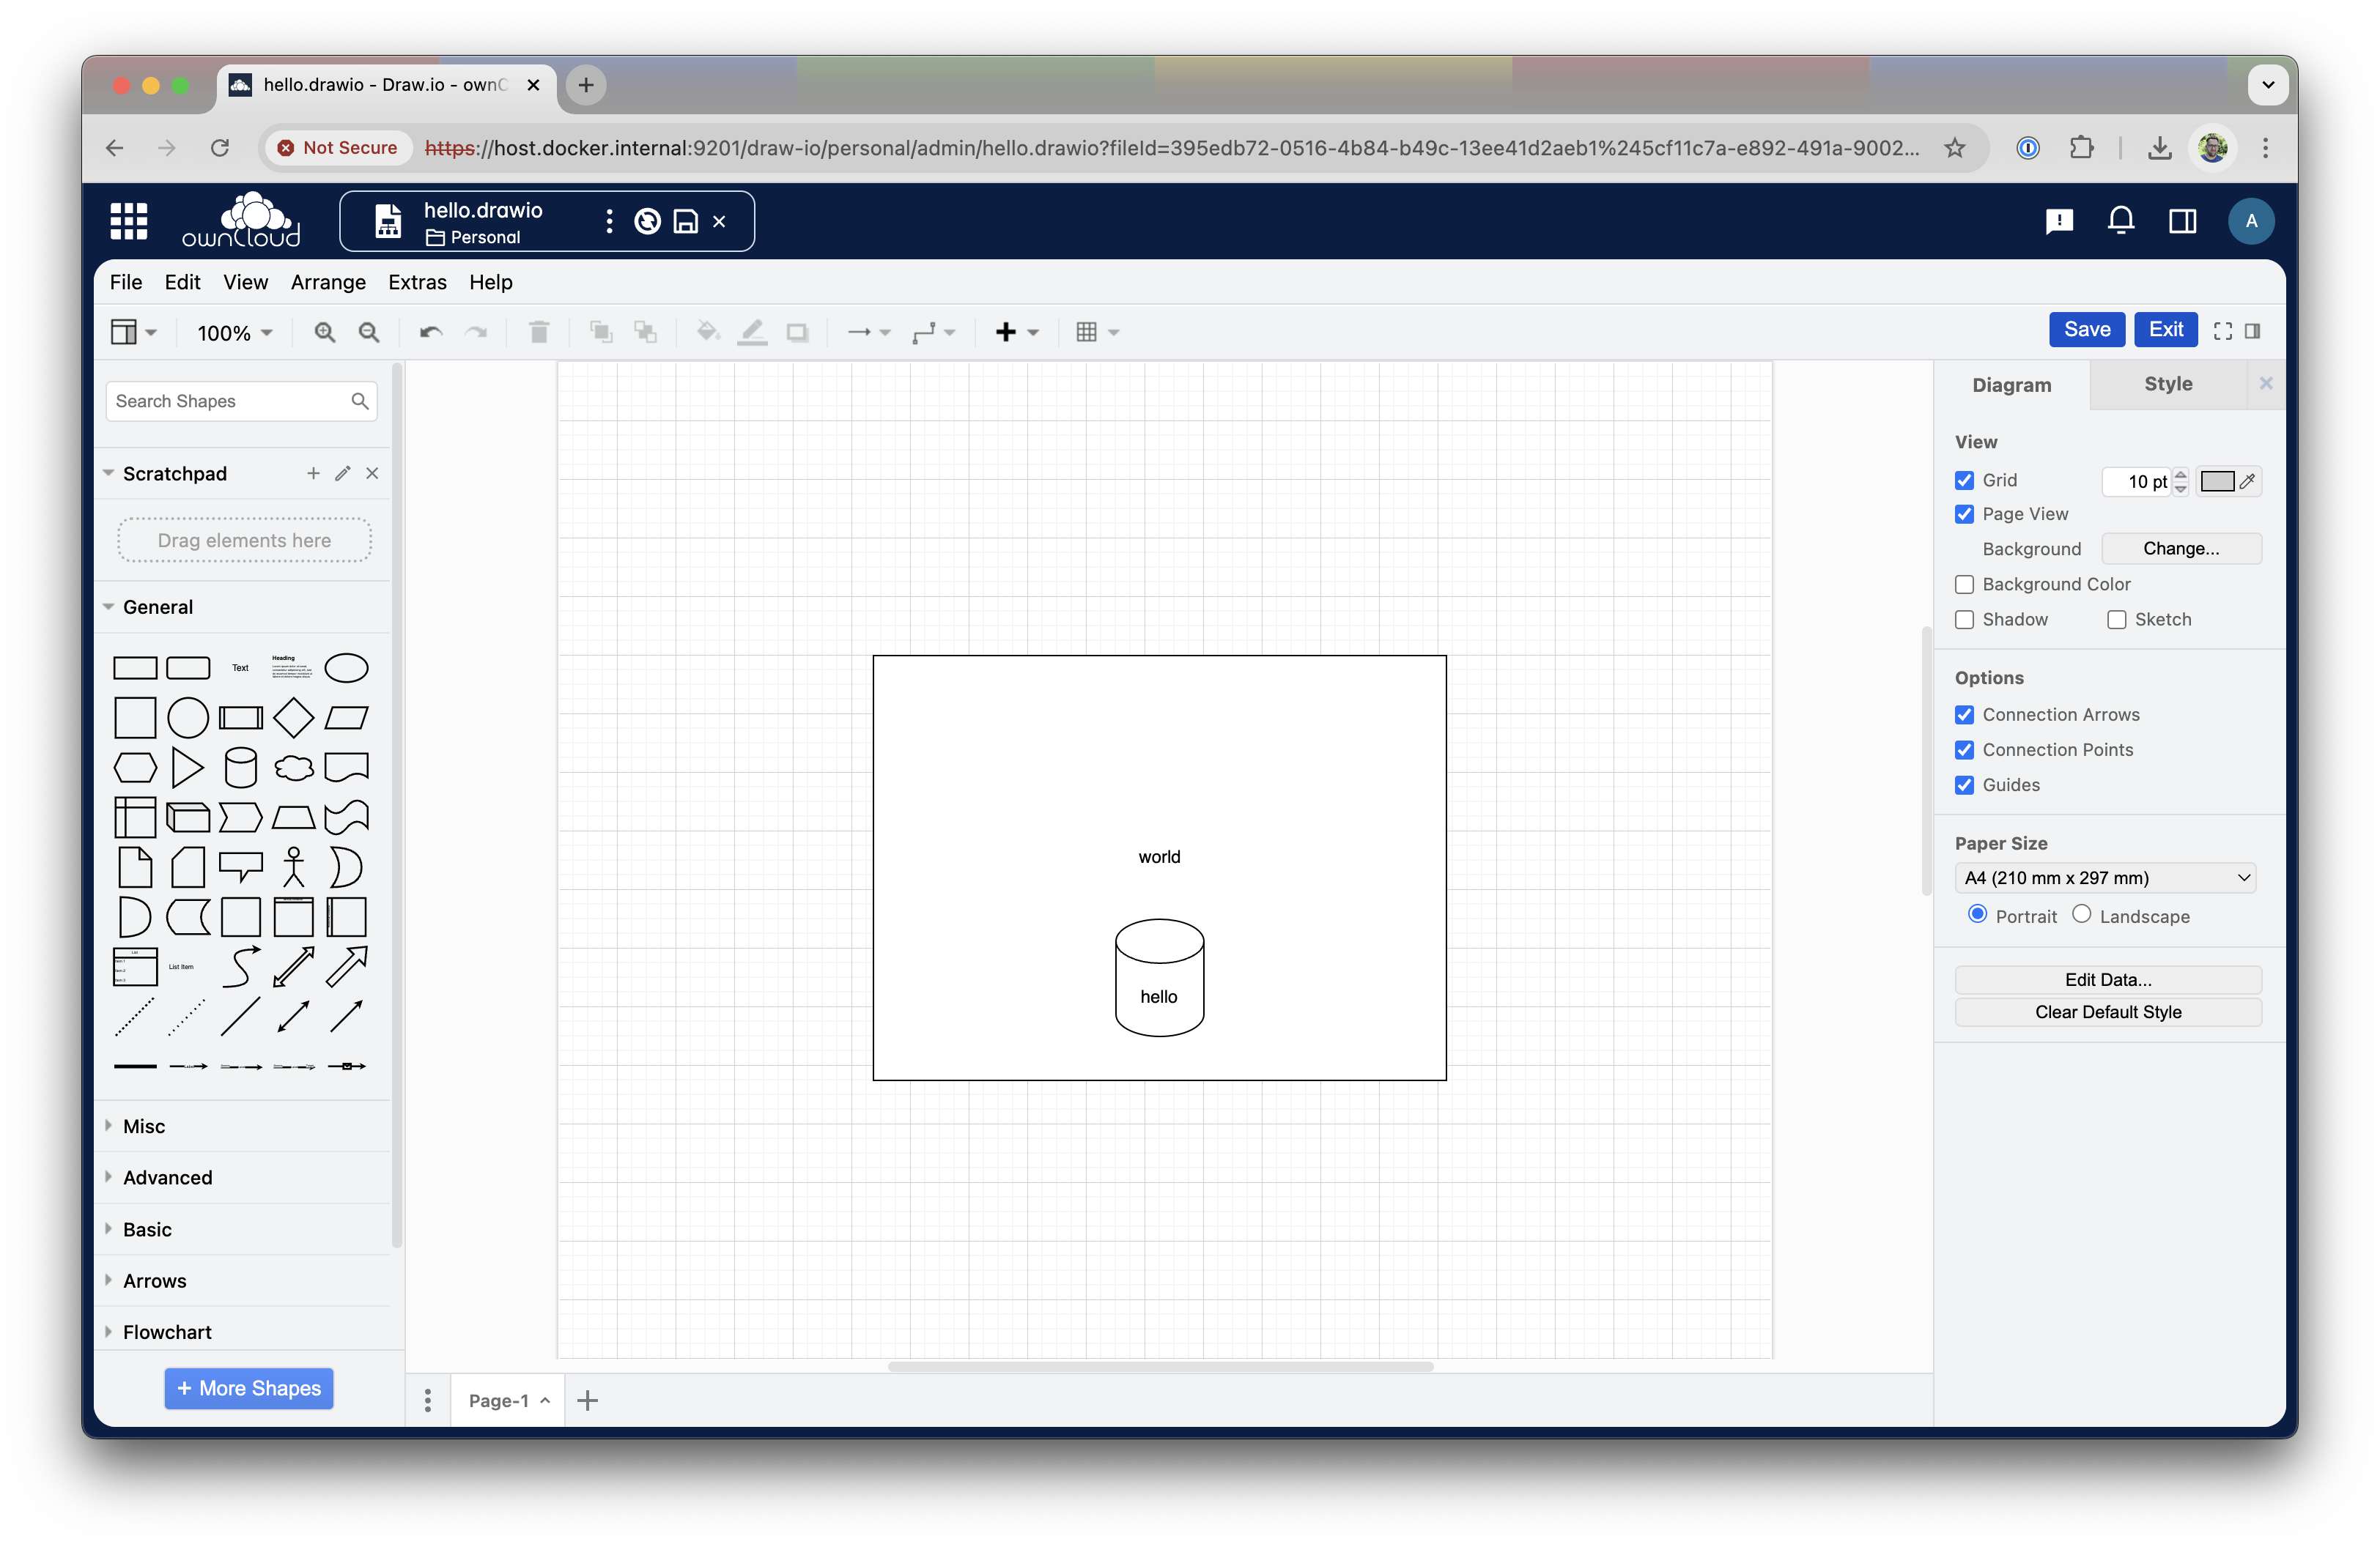Open the Arrange menu

click(328, 282)
